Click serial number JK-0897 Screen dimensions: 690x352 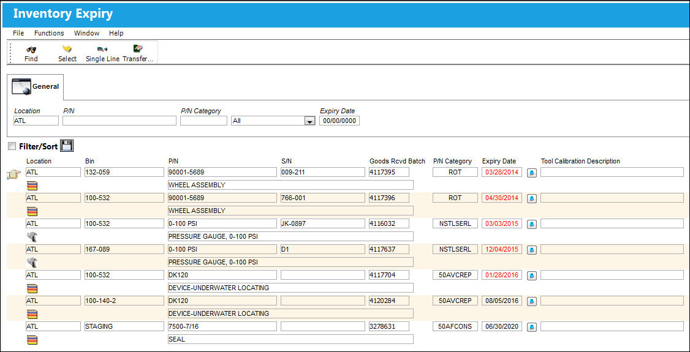(x=323, y=223)
